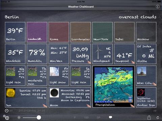This screenshot has width=162, height=121.
Task: Open the Zodiac Sign Sagittarius tile
Action: (x=146, y=97)
